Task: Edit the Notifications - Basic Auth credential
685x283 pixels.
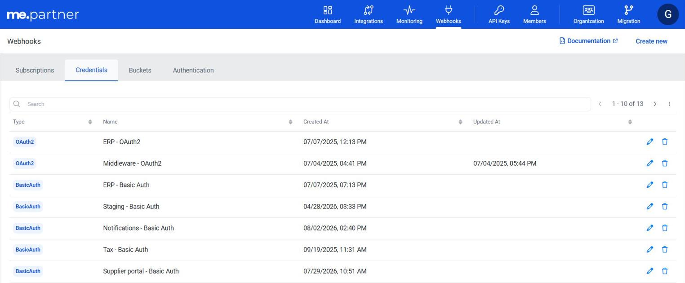Action: tap(649, 228)
